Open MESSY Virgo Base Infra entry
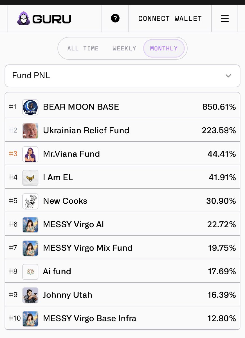 point(122,318)
